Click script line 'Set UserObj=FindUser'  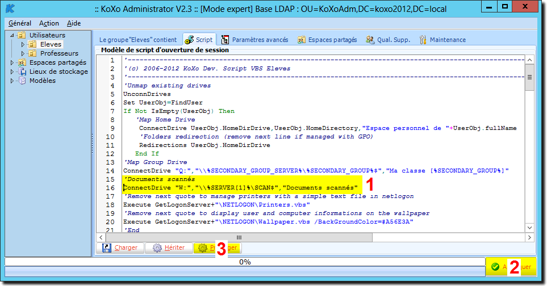coord(163,102)
